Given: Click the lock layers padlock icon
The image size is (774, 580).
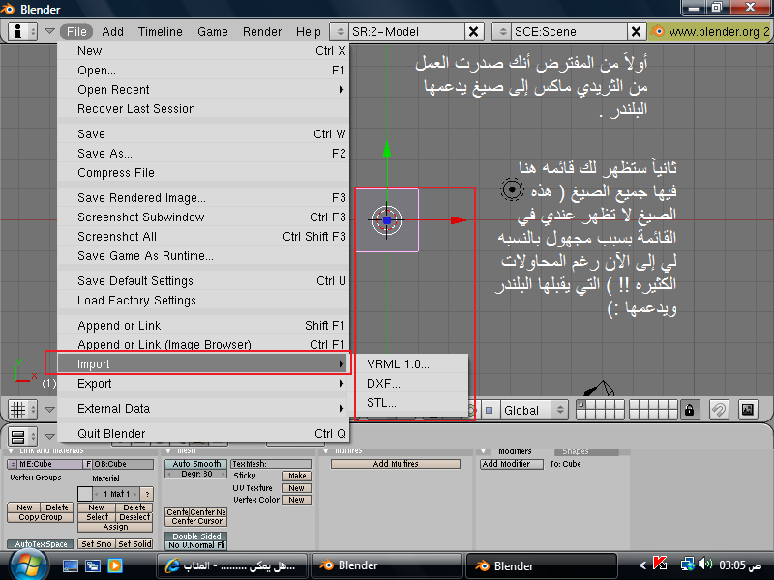Looking at the screenshot, I should [690, 409].
